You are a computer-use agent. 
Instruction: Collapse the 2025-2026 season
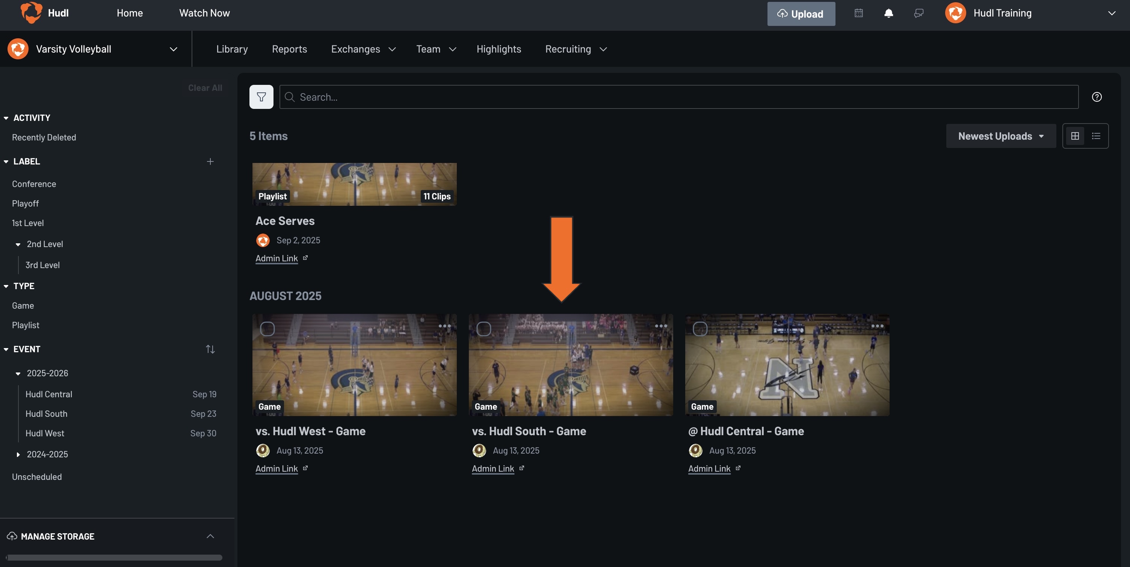pos(18,373)
